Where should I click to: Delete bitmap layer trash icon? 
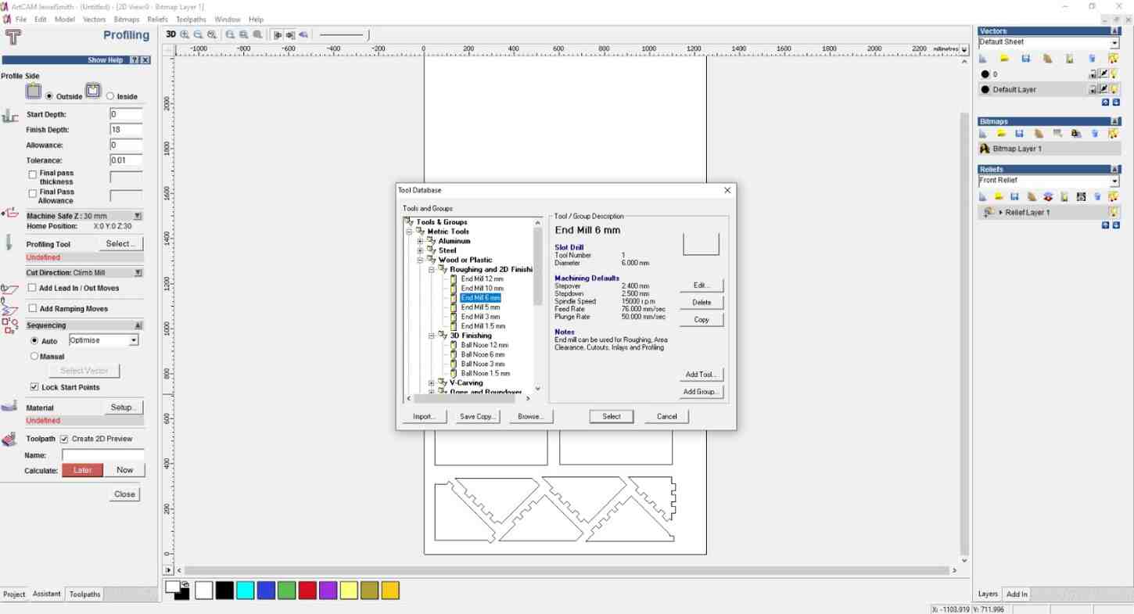click(1095, 134)
